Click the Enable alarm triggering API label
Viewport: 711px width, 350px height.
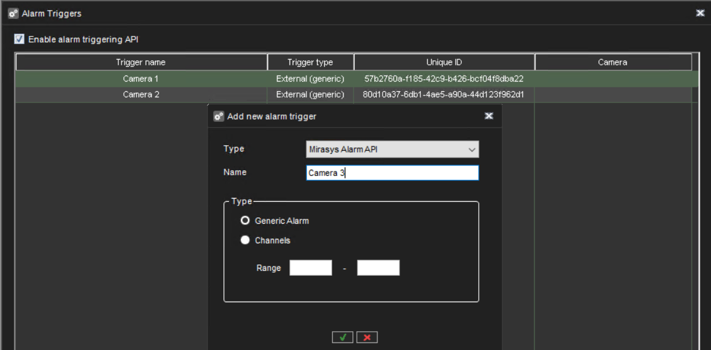pos(84,40)
